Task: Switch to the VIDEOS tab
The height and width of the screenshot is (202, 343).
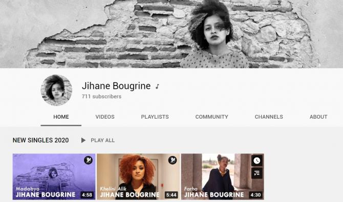Action: click(x=105, y=117)
